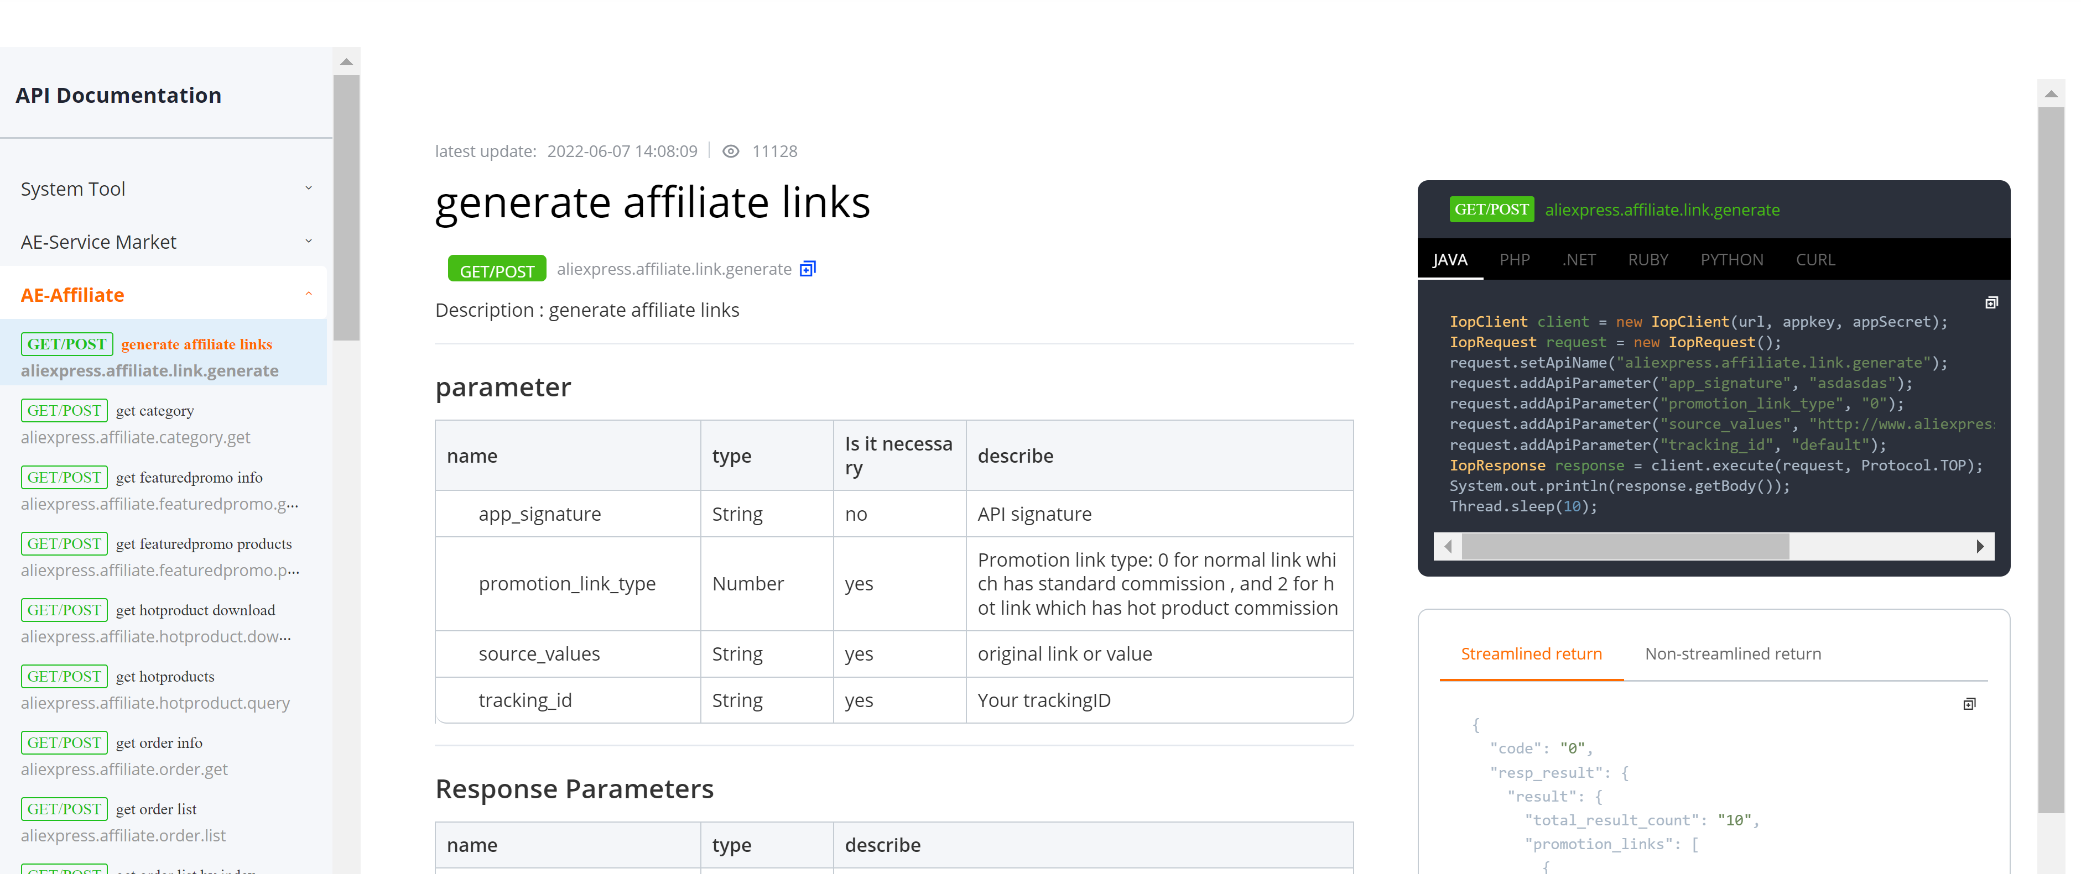
Task: Click page scroll-up arrow on right
Action: tap(2051, 95)
